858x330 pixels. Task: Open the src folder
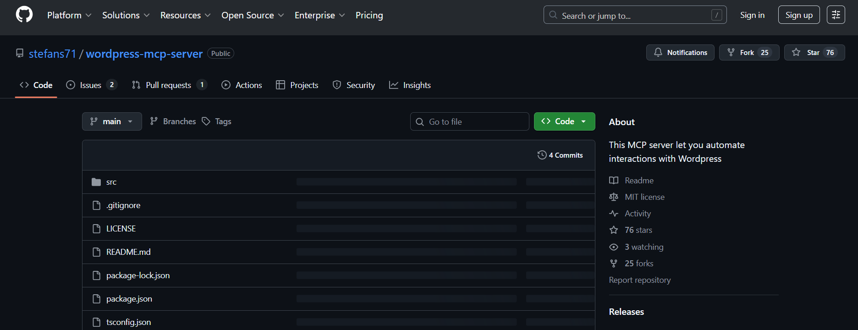[111, 182]
